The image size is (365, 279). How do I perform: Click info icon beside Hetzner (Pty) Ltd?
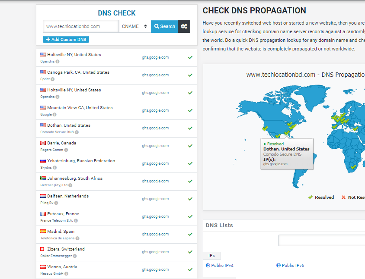point(70,185)
